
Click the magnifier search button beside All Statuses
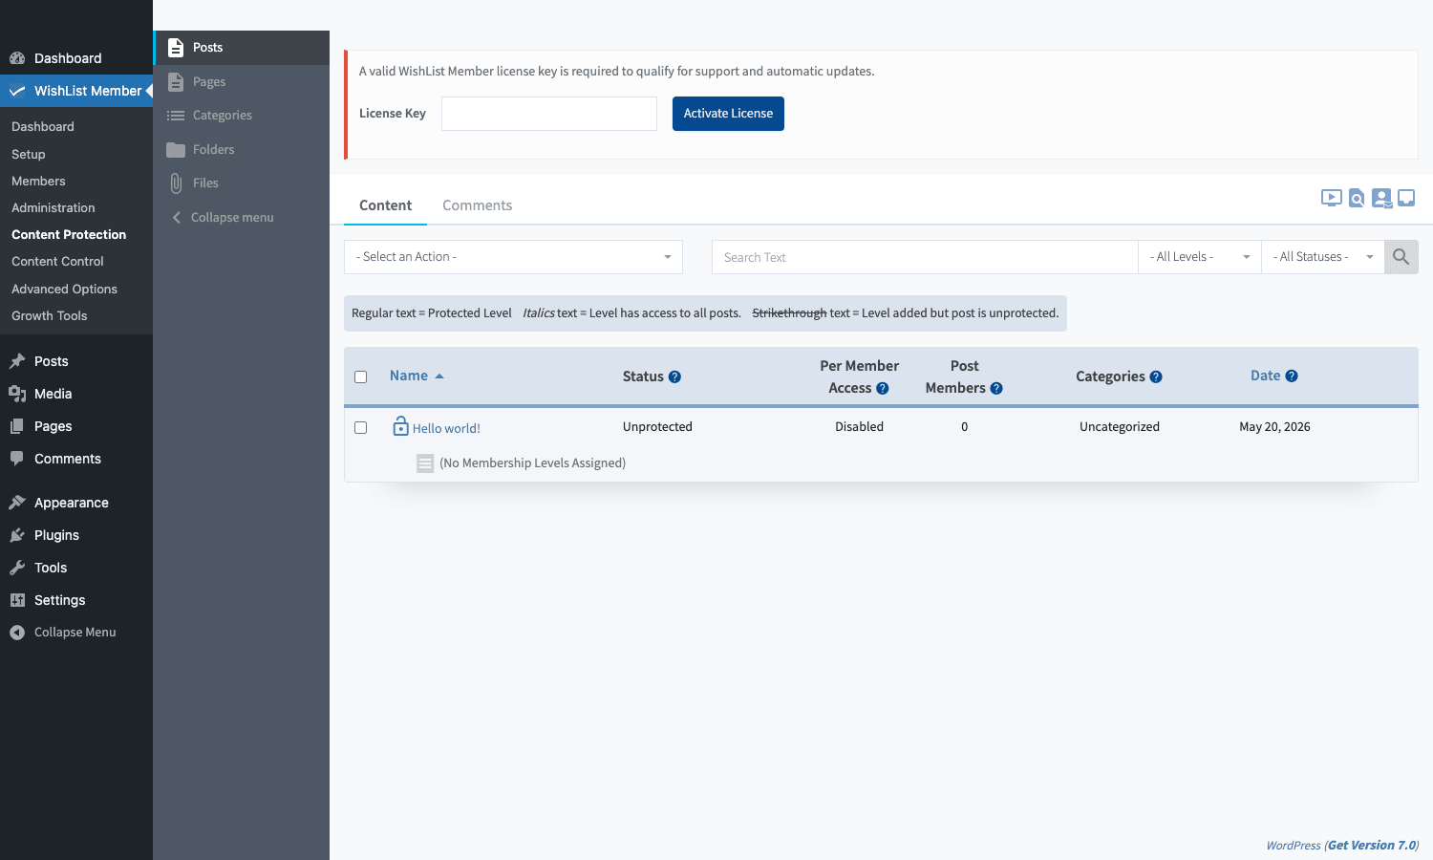pyautogui.click(x=1401, y=257)
